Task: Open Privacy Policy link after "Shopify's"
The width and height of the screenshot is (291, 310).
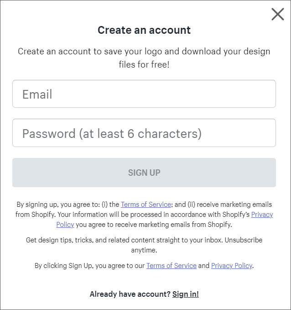Action: point(262,215)
